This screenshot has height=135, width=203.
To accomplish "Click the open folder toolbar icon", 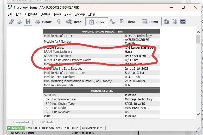I will (x=20, y=22).
